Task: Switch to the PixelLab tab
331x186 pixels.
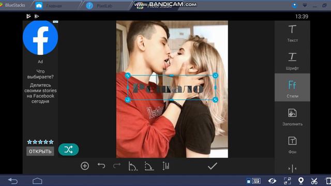Action: point(99,6)
